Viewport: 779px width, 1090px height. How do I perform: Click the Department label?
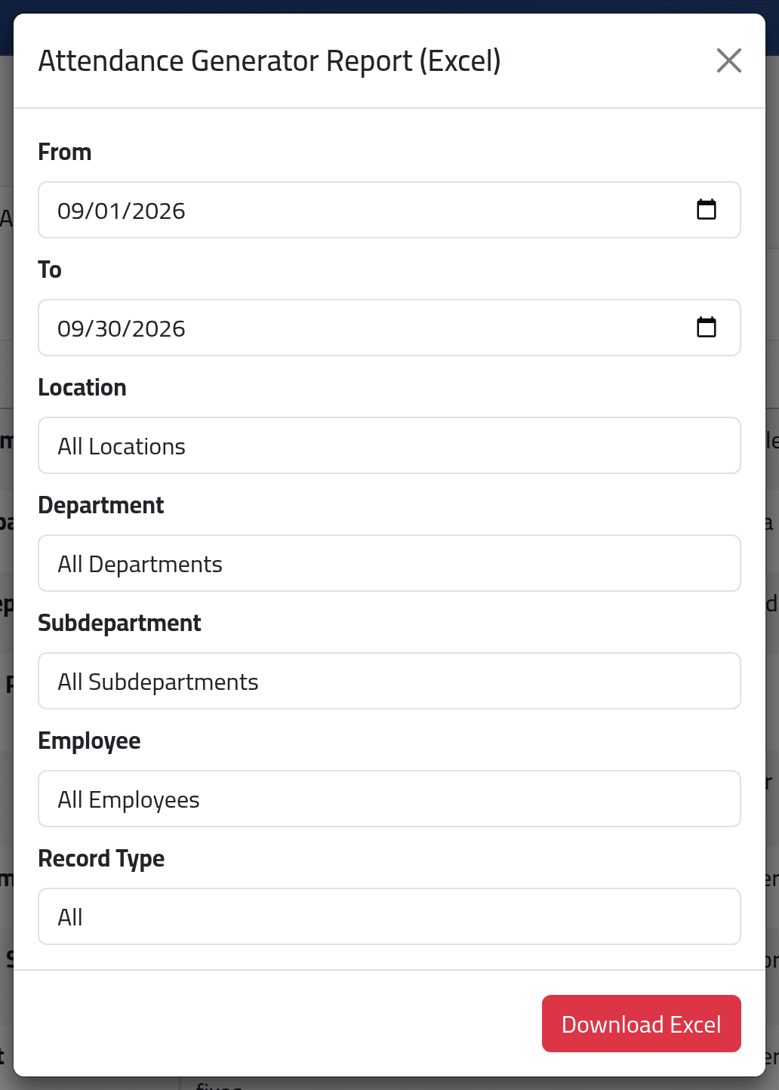(101, 505)
